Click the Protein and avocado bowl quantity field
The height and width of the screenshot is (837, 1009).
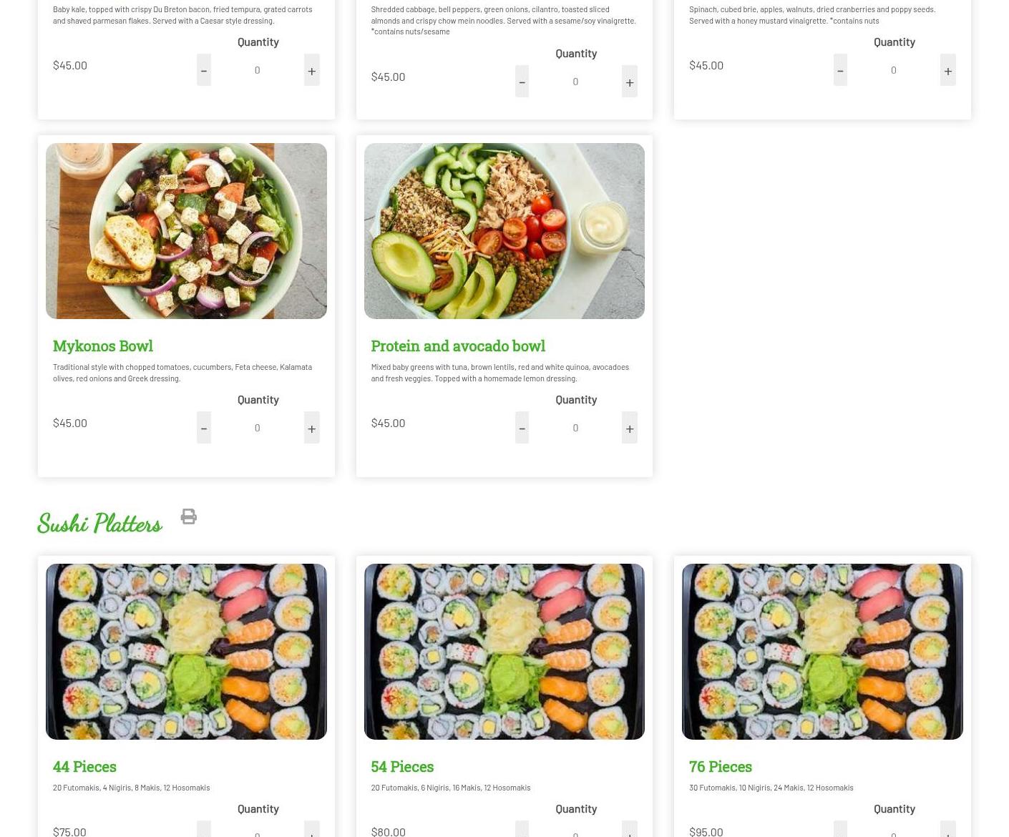click(575, 428)
